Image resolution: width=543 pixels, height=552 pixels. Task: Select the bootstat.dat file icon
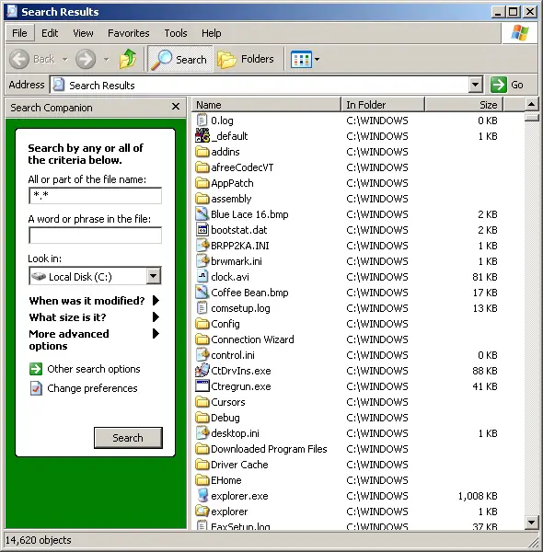tap(202, 230)
